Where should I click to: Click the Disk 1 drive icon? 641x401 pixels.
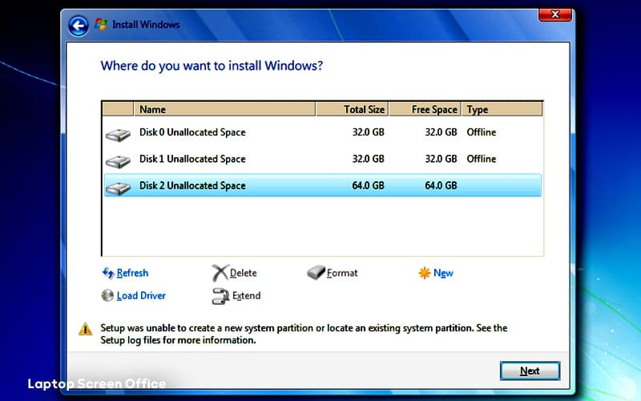tap(118, 162)
